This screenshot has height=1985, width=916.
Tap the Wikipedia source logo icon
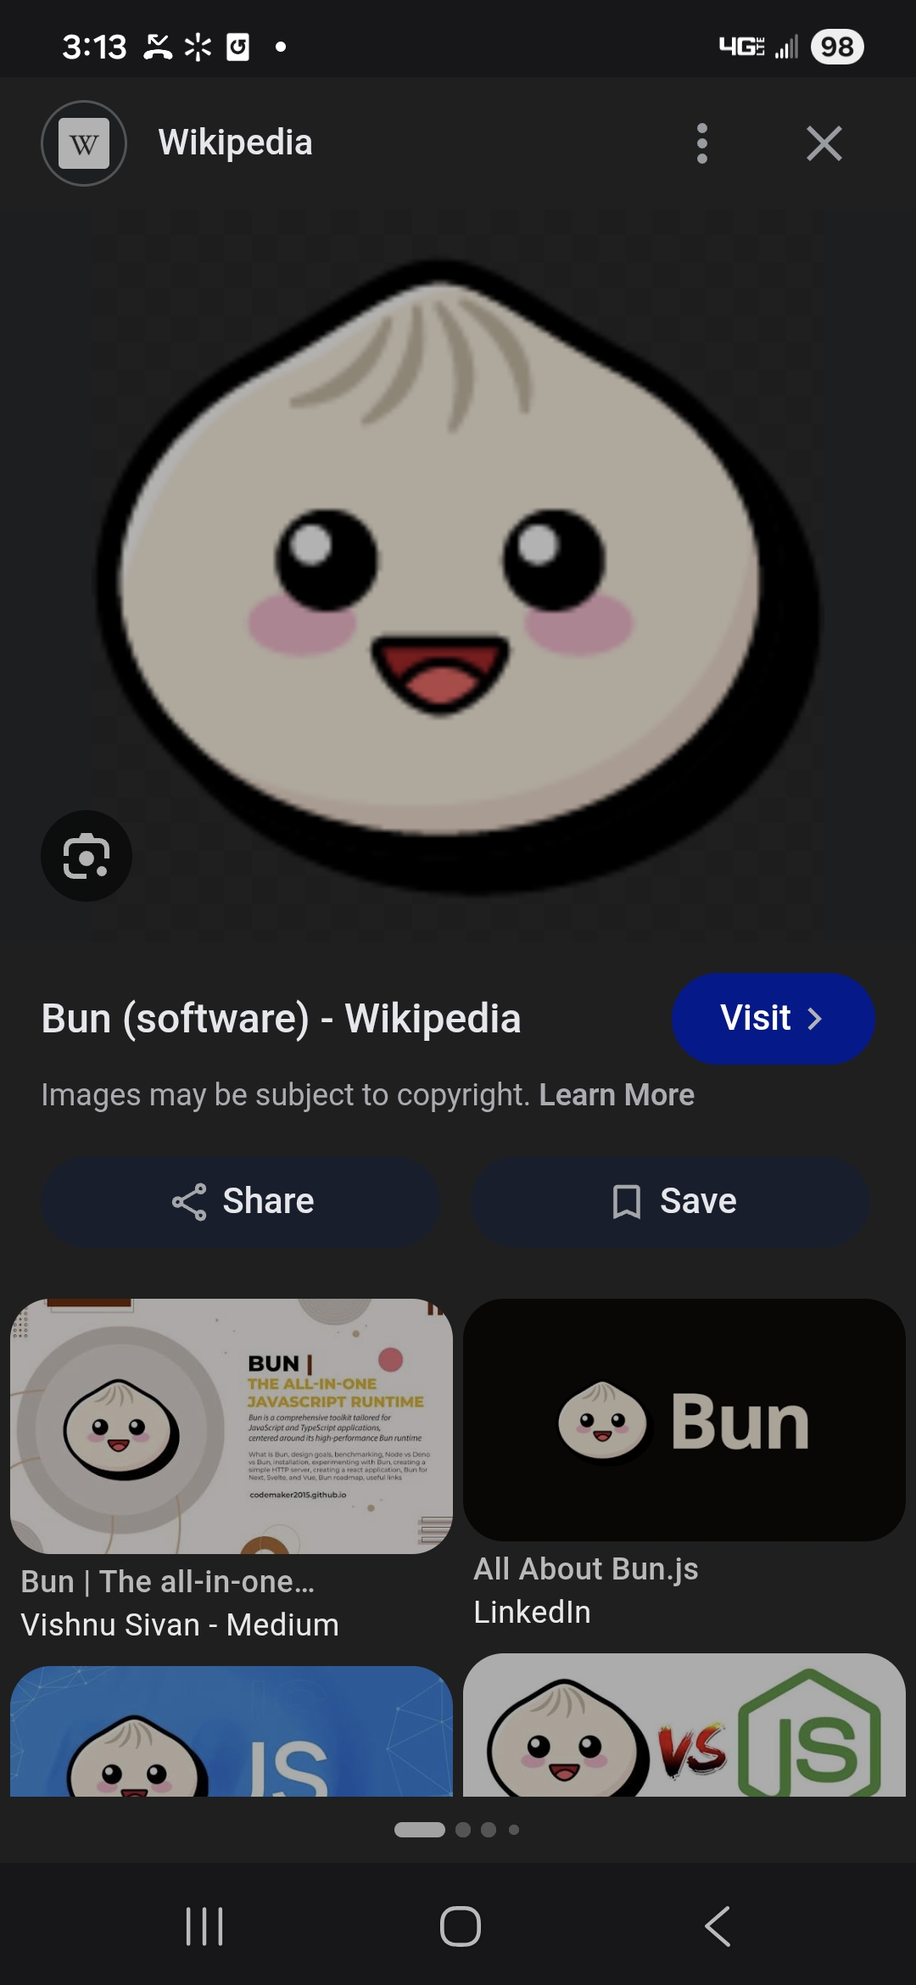click(x=84, y=143)
